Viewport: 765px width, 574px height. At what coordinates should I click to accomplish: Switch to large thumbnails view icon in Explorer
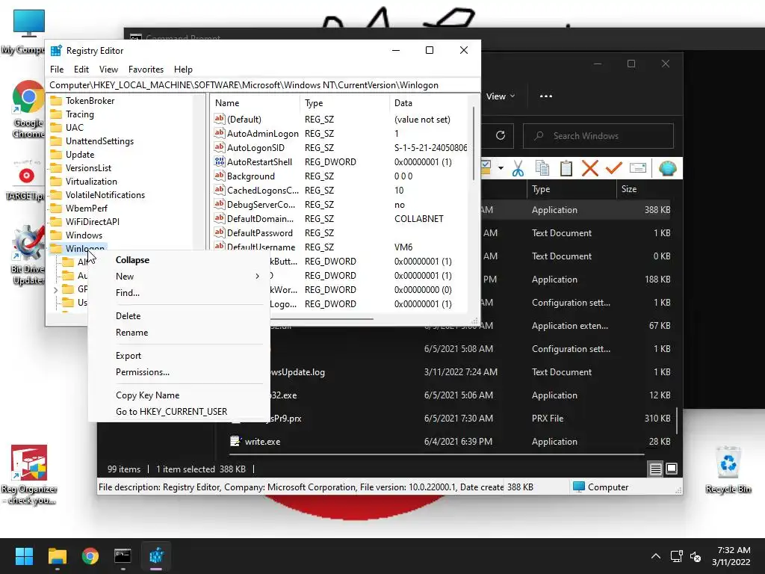672,469
